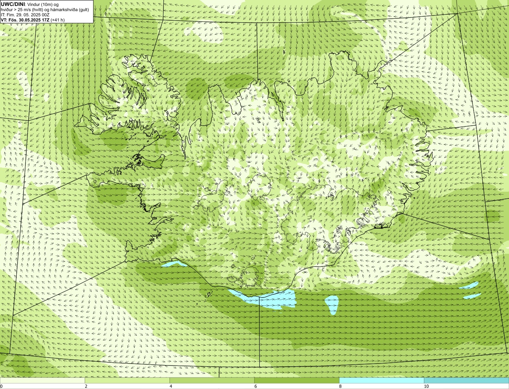The image size is (509, 389).
Task: Click the teal colorbar segment above 10 m/s
Action: point(466,381)
